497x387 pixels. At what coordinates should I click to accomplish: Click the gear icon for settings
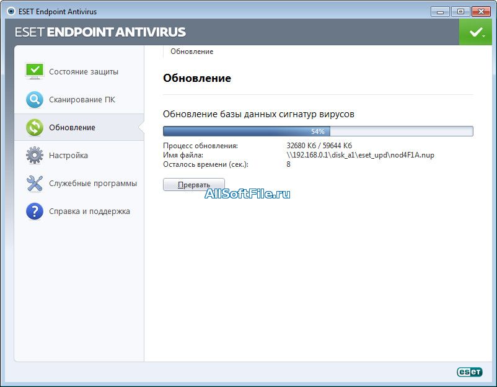[x=35, y=156]
